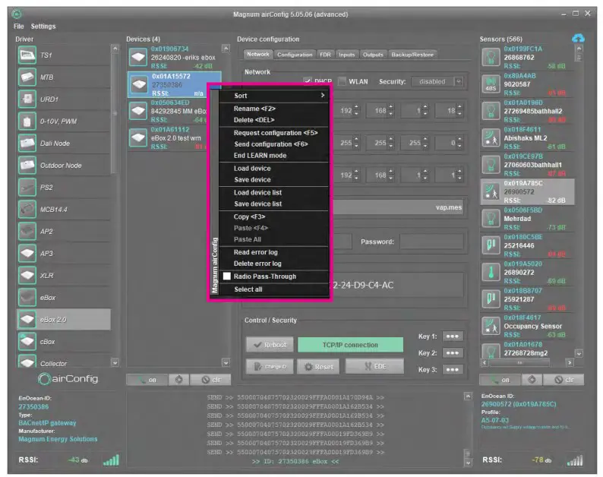Pick the MCB14.4 driver icon
Screen dimensions: 603x477
[27, 209]
